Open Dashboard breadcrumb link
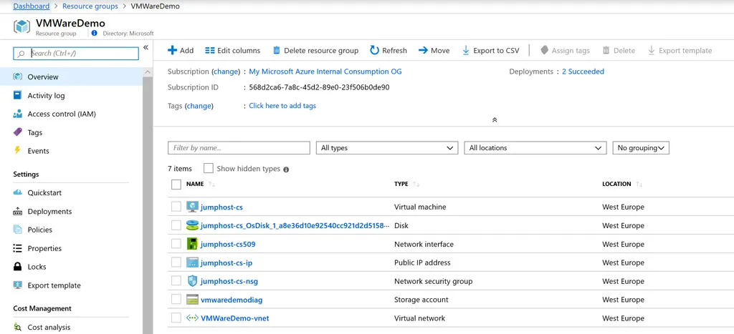 point(32,6)
